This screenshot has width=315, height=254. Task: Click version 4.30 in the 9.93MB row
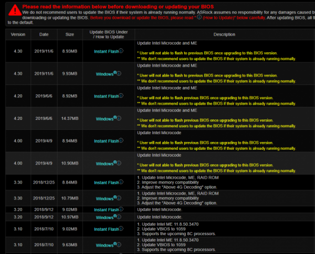tap(18, 74)
